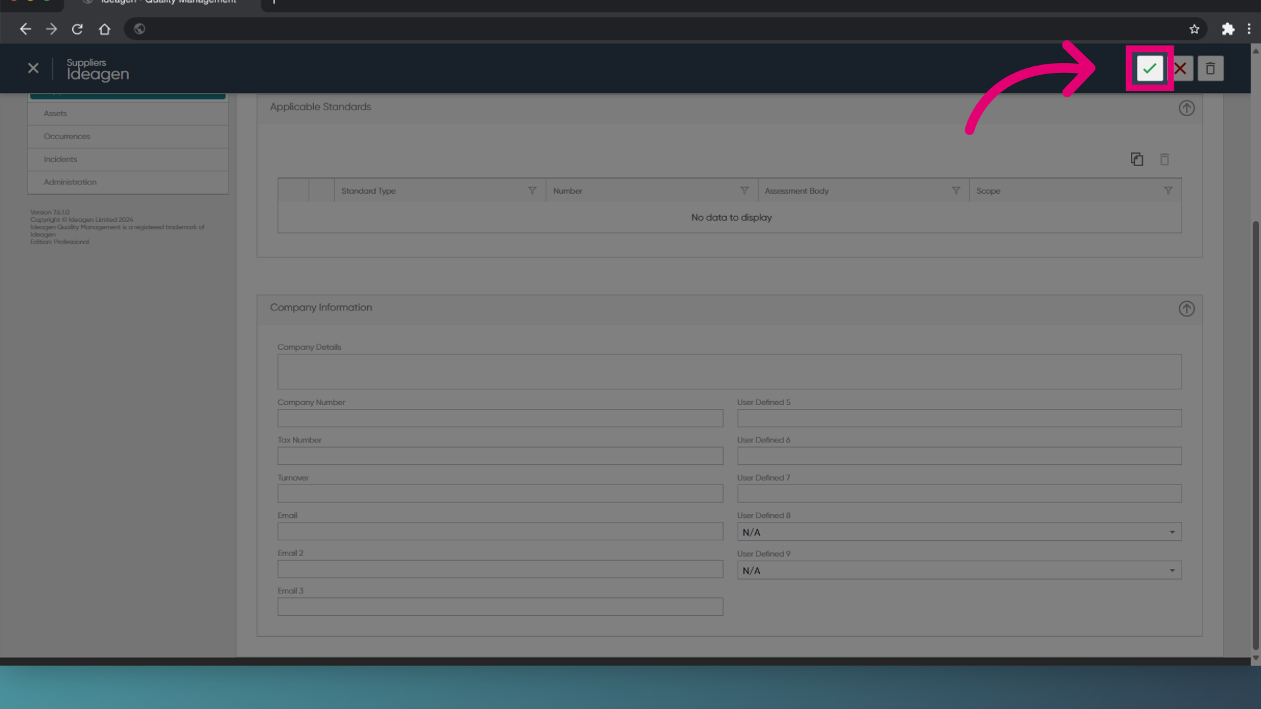Click the Turnover field
The height and width of the screenshot is (709, 1261).
coord(500,494)
